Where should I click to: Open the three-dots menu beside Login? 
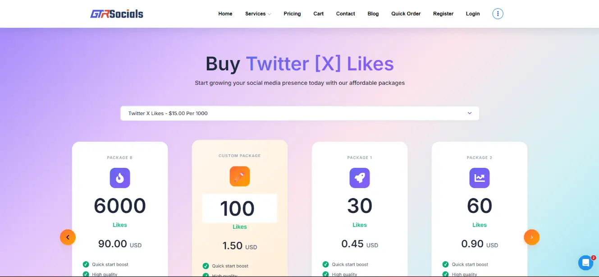point(498,14)
